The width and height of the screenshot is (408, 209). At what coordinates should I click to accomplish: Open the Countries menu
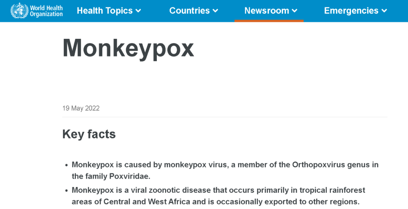[x=193, y=11]
